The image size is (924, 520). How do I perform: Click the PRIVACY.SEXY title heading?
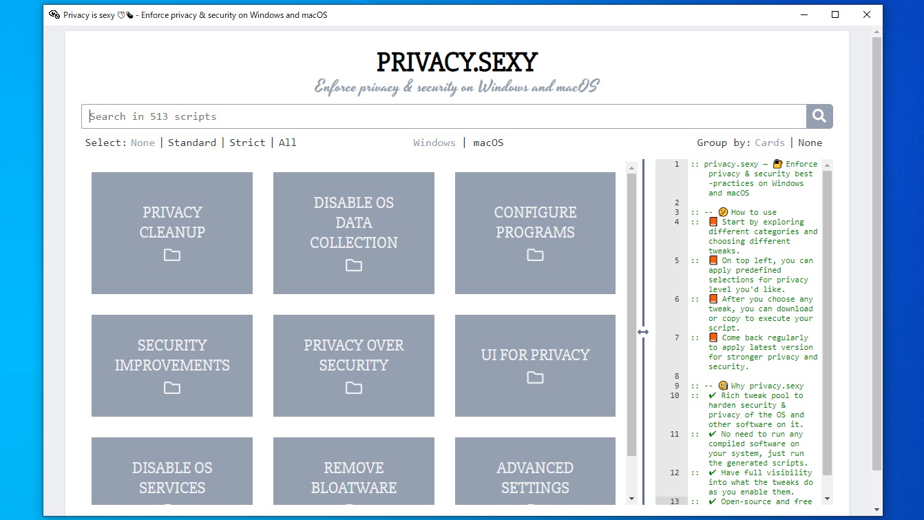[457, 62]
